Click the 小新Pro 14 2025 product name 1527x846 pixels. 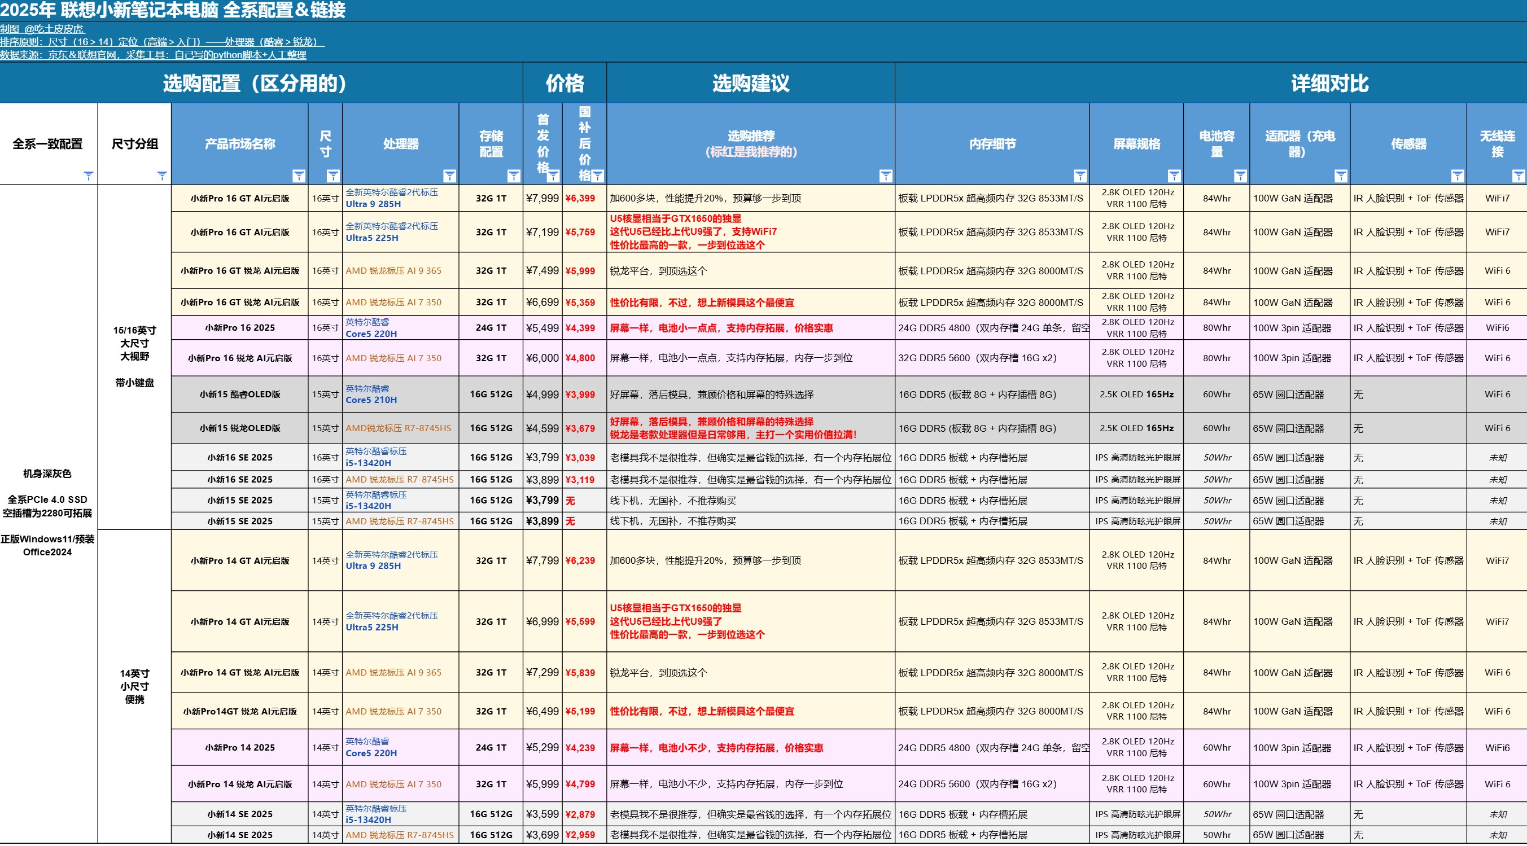point(240,748)
